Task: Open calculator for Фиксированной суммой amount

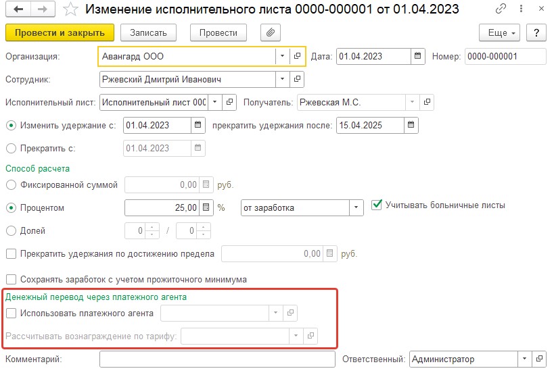Action: [206, 184]
